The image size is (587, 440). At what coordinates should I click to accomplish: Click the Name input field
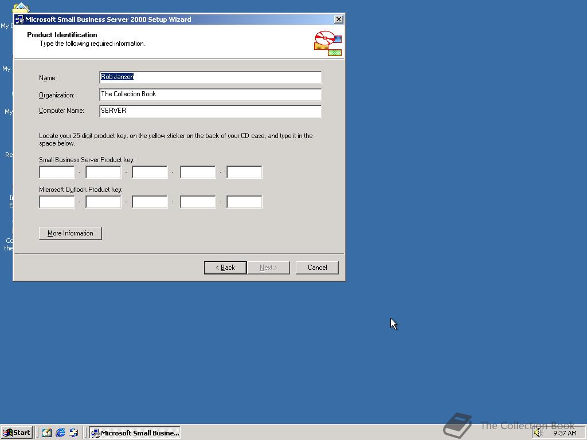tap(210, 77)
